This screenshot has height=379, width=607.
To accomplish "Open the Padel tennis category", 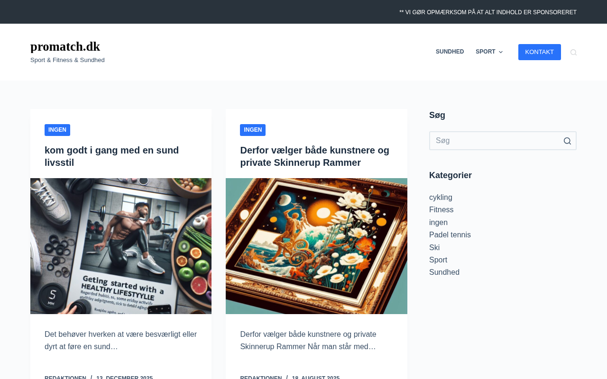I will tap(450, 235).
